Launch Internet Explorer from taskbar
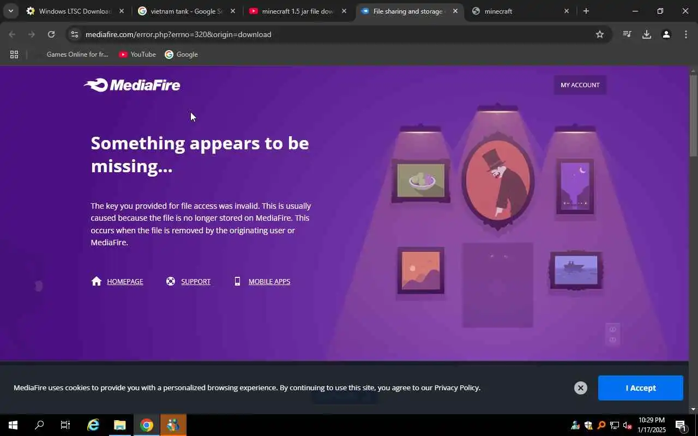Screen dimensions: 698x436 [93, 425]
